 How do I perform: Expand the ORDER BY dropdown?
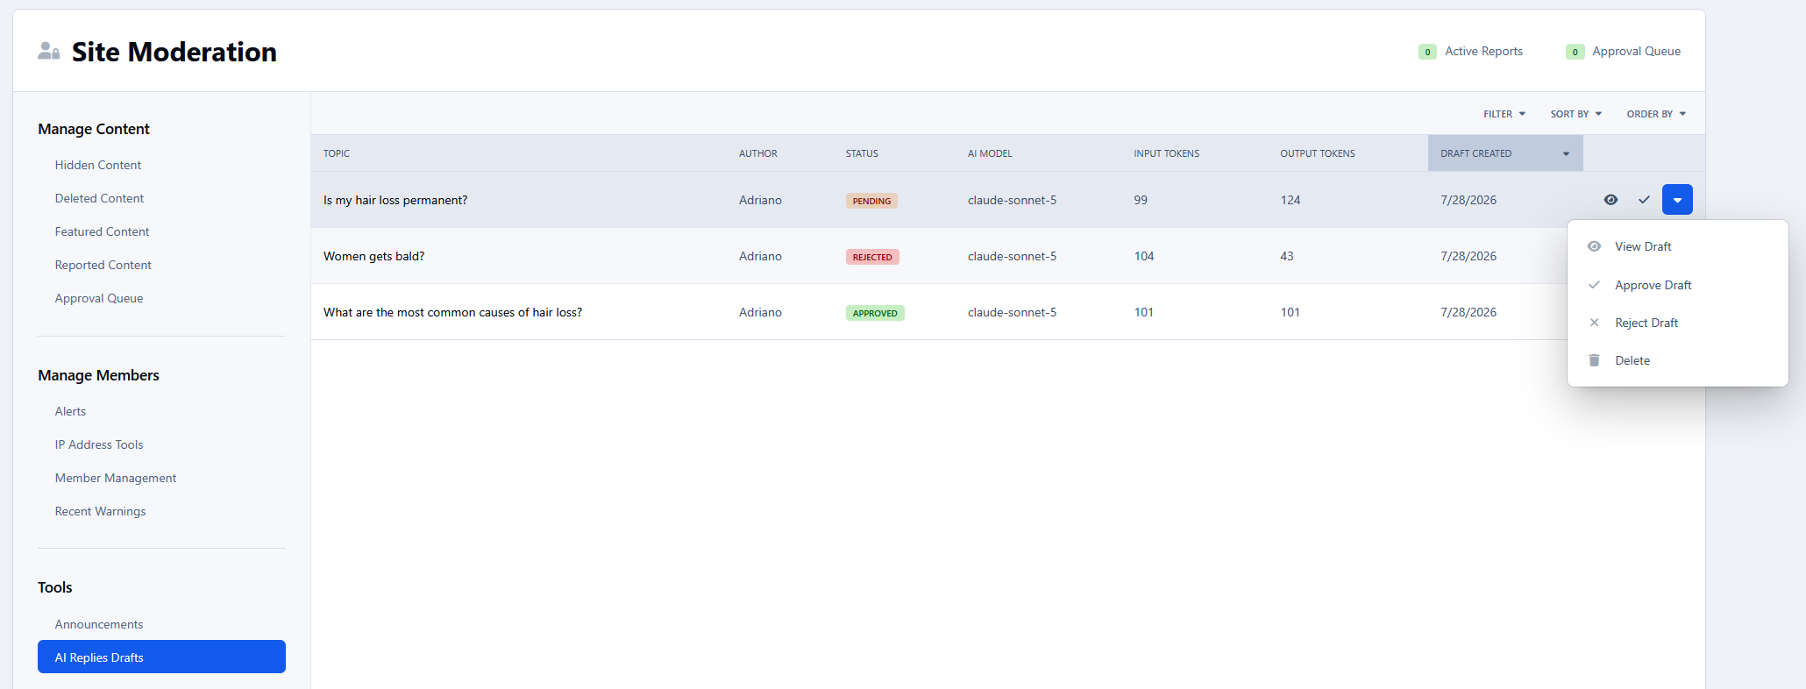1656,114
